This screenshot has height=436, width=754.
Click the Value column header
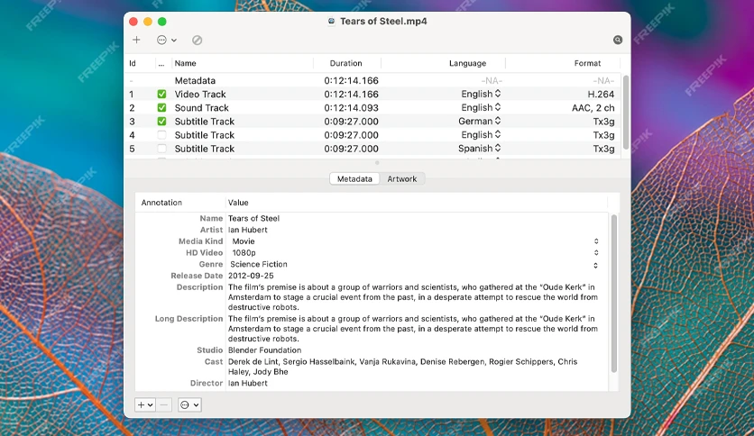coord(238,203)
